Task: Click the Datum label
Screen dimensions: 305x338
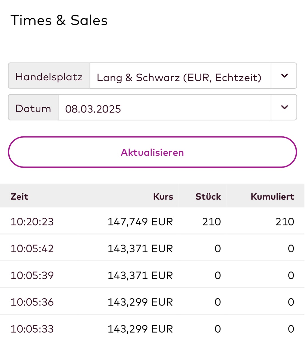Action: [33, 108]
